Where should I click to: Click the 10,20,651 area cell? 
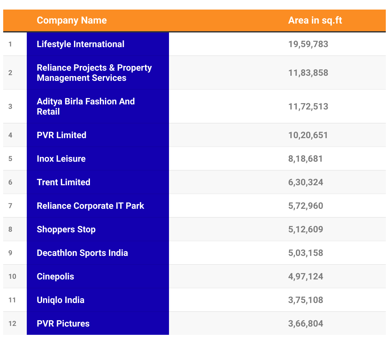click(308, 135)
